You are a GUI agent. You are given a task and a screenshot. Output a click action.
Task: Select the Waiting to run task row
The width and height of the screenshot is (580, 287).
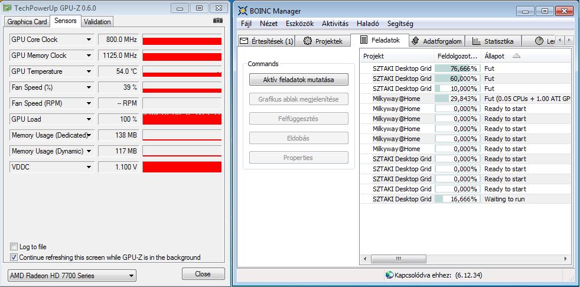point(465,199)
